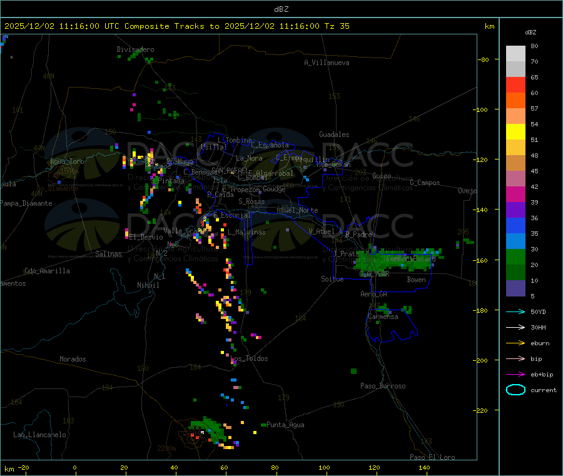Image resolution: width=563 pixels, height=476 pixels.
Task: Click the 60 dBZ orange swatch
Action: pyautogui.click(x=515, y=101)
